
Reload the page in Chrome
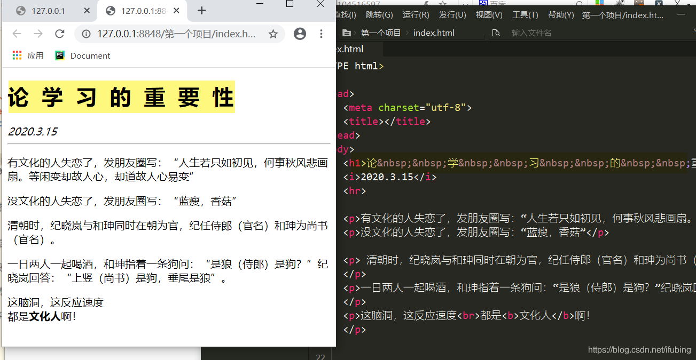click(x=60, y=34)
